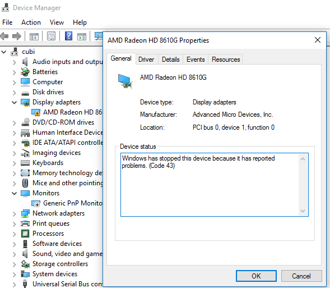Expand the Processors node
Viewport: 330px width, 288px height.
click(14, 234)
